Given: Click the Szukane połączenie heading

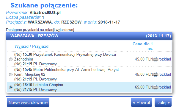Looking at the screenshot, I should coord(44,5).
